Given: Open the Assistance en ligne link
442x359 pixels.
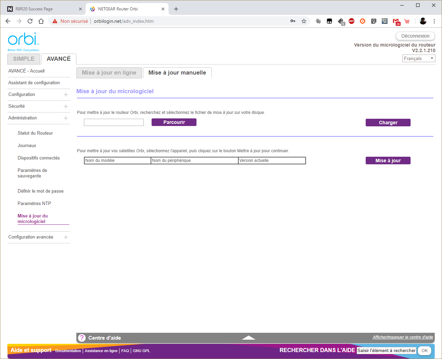Looking at the screenshot, I should coord(101,351).
